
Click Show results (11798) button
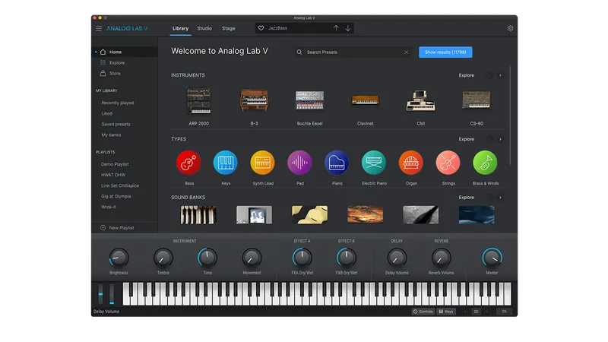[445, 52]
